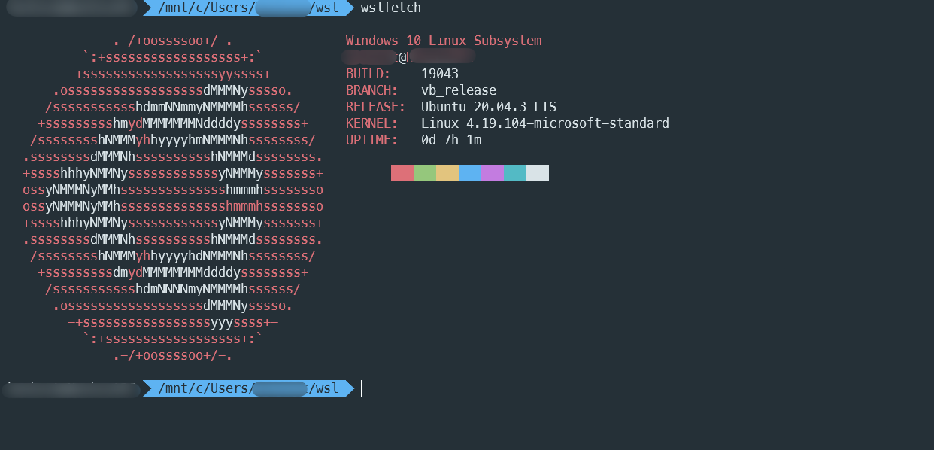Click the BUILD: label

coord(368,74)
